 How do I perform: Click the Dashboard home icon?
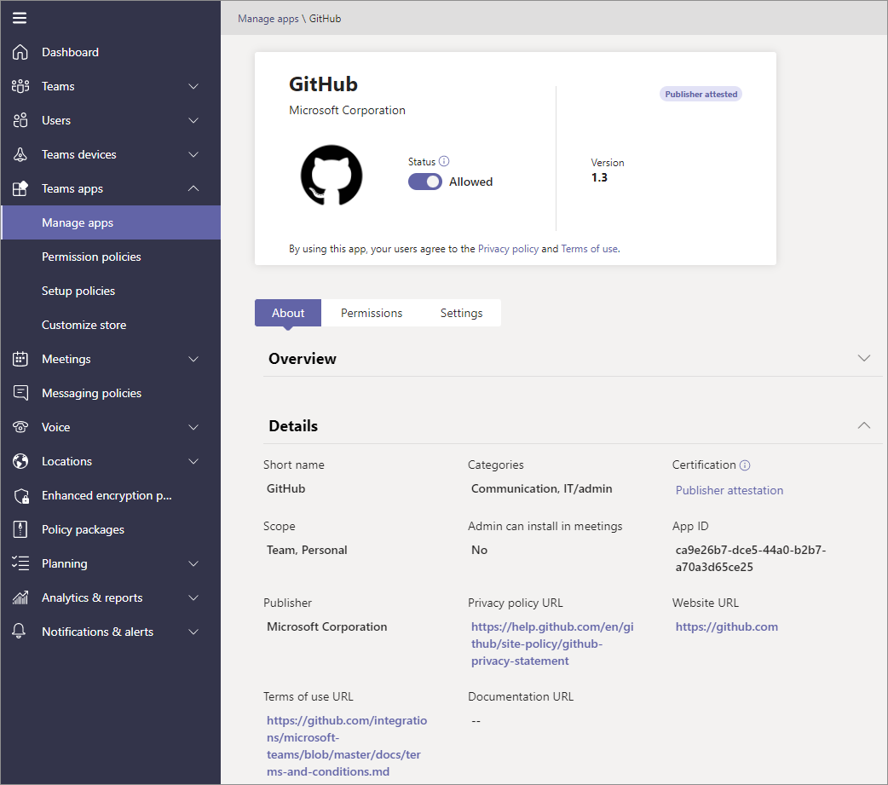20,52
